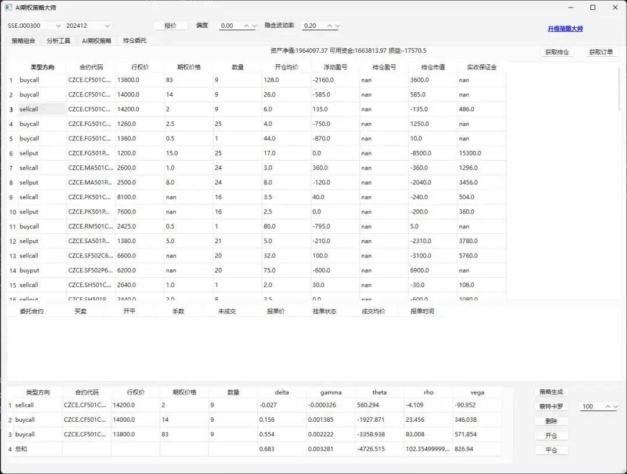The height and width of the screenshot is (474, 627).
Task: Switch to the AI期权策略 tab
Action: point(96,41)
